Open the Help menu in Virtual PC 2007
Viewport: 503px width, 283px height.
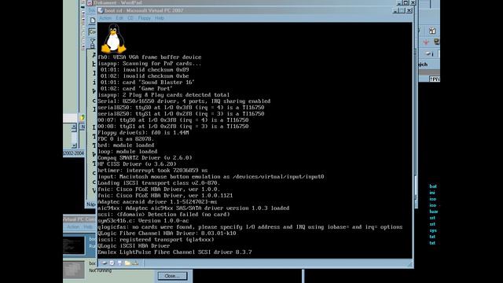(x=160, y=18)
